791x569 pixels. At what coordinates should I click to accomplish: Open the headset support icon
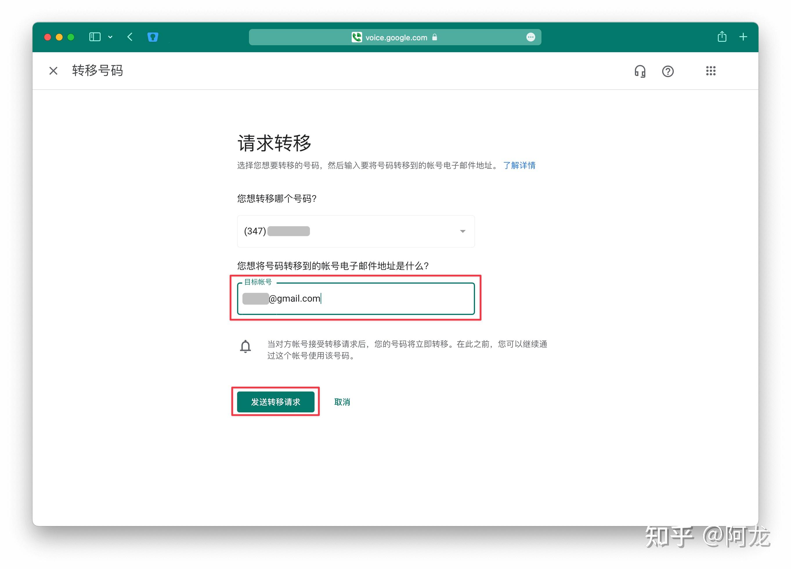click(x=640, y=71)
